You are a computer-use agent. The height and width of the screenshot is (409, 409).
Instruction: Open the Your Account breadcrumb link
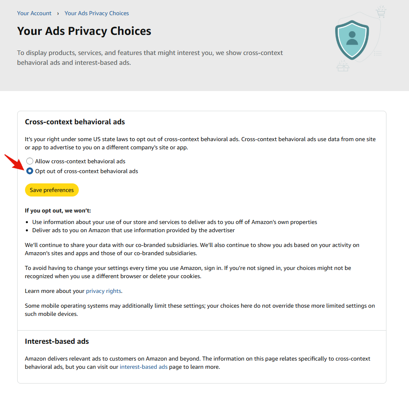(34, 13)
